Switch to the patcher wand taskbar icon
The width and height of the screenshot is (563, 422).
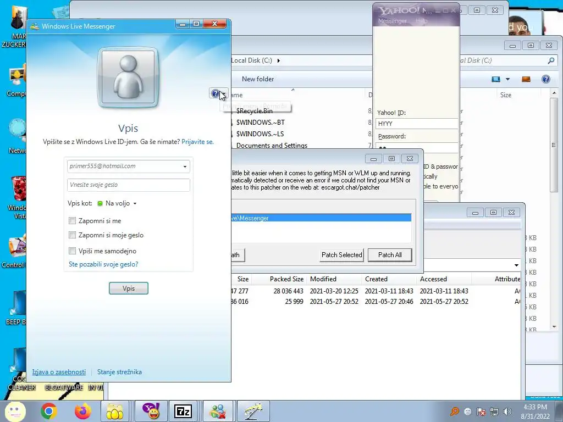(x=253, y=411)
